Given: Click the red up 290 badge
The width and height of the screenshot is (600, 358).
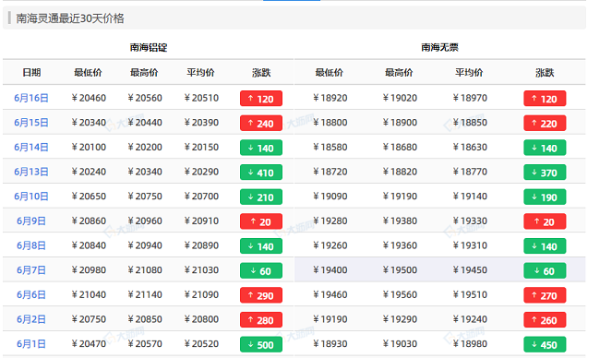Looking at the screenshot, I should point(261,295).
